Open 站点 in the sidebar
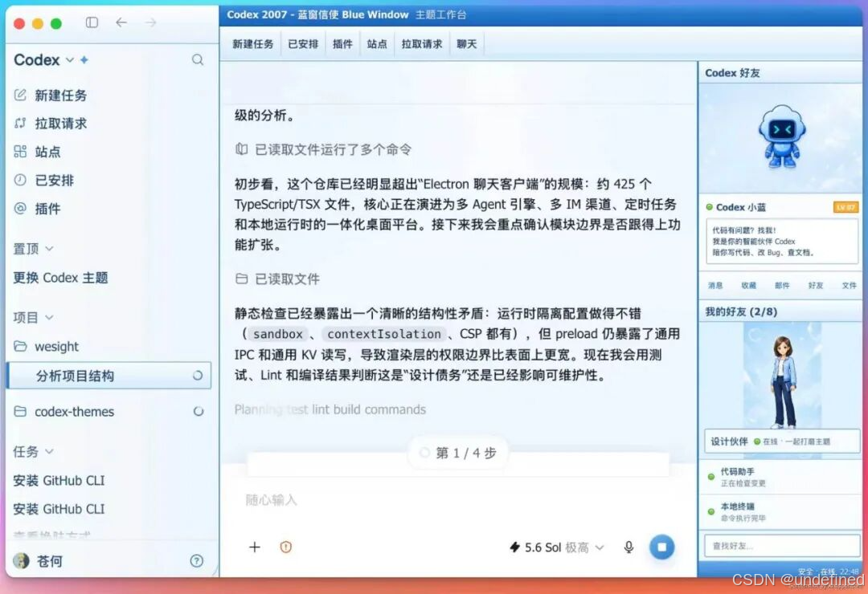The height and width of the screenshot is (594, 868). pyautogui.click(x=47, y=152)
